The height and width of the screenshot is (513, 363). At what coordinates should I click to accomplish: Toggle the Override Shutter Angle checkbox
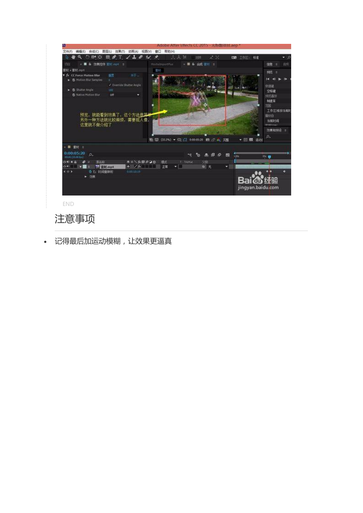pyautogui.click(x=110, y=85)
